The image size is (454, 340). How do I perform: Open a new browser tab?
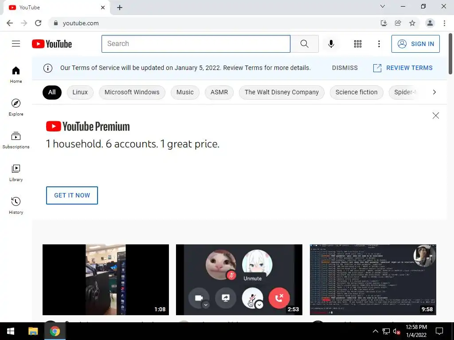click(120, 8)
